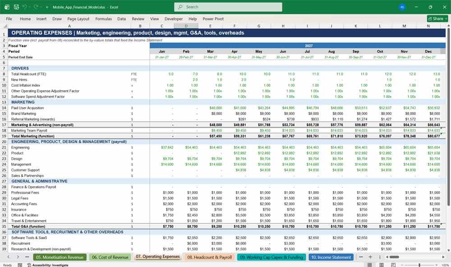Open hidden sheets ellipsis left of sheet tabs

[x=27, y=257]
